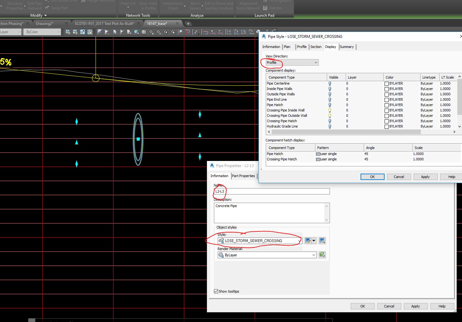Open the Part Properties tab in Pipe Properties

tap(243, 176)
